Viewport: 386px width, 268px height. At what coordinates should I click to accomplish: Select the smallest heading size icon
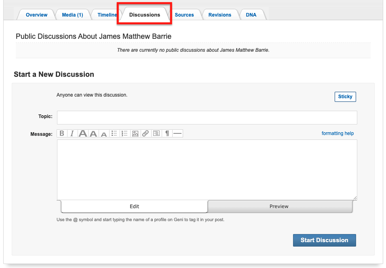[x=104, y=133]
